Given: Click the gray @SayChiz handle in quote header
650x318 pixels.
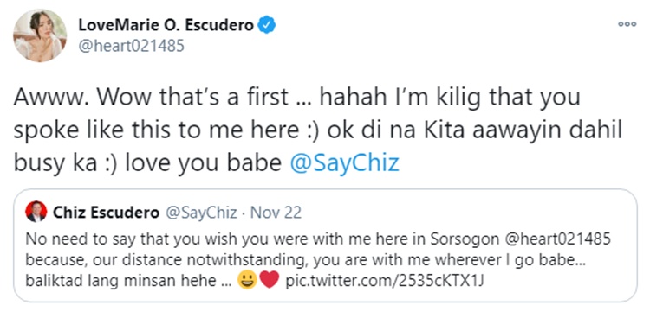Looking at the screenshot, I should pos(201,213).
